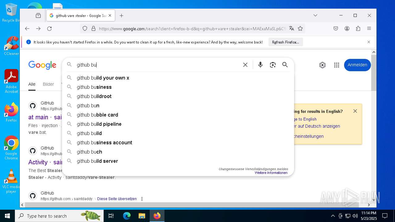Open the CCleaner desktop shortcut
Screen dimensions: 395x222
tap(11, 46)
